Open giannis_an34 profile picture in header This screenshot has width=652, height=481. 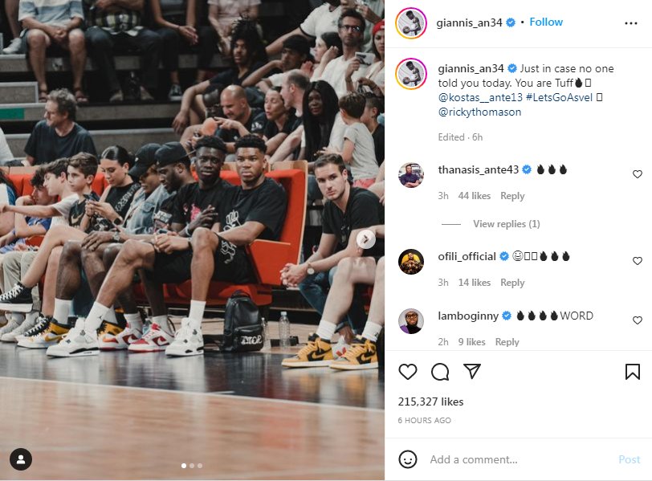click(411, 22)
